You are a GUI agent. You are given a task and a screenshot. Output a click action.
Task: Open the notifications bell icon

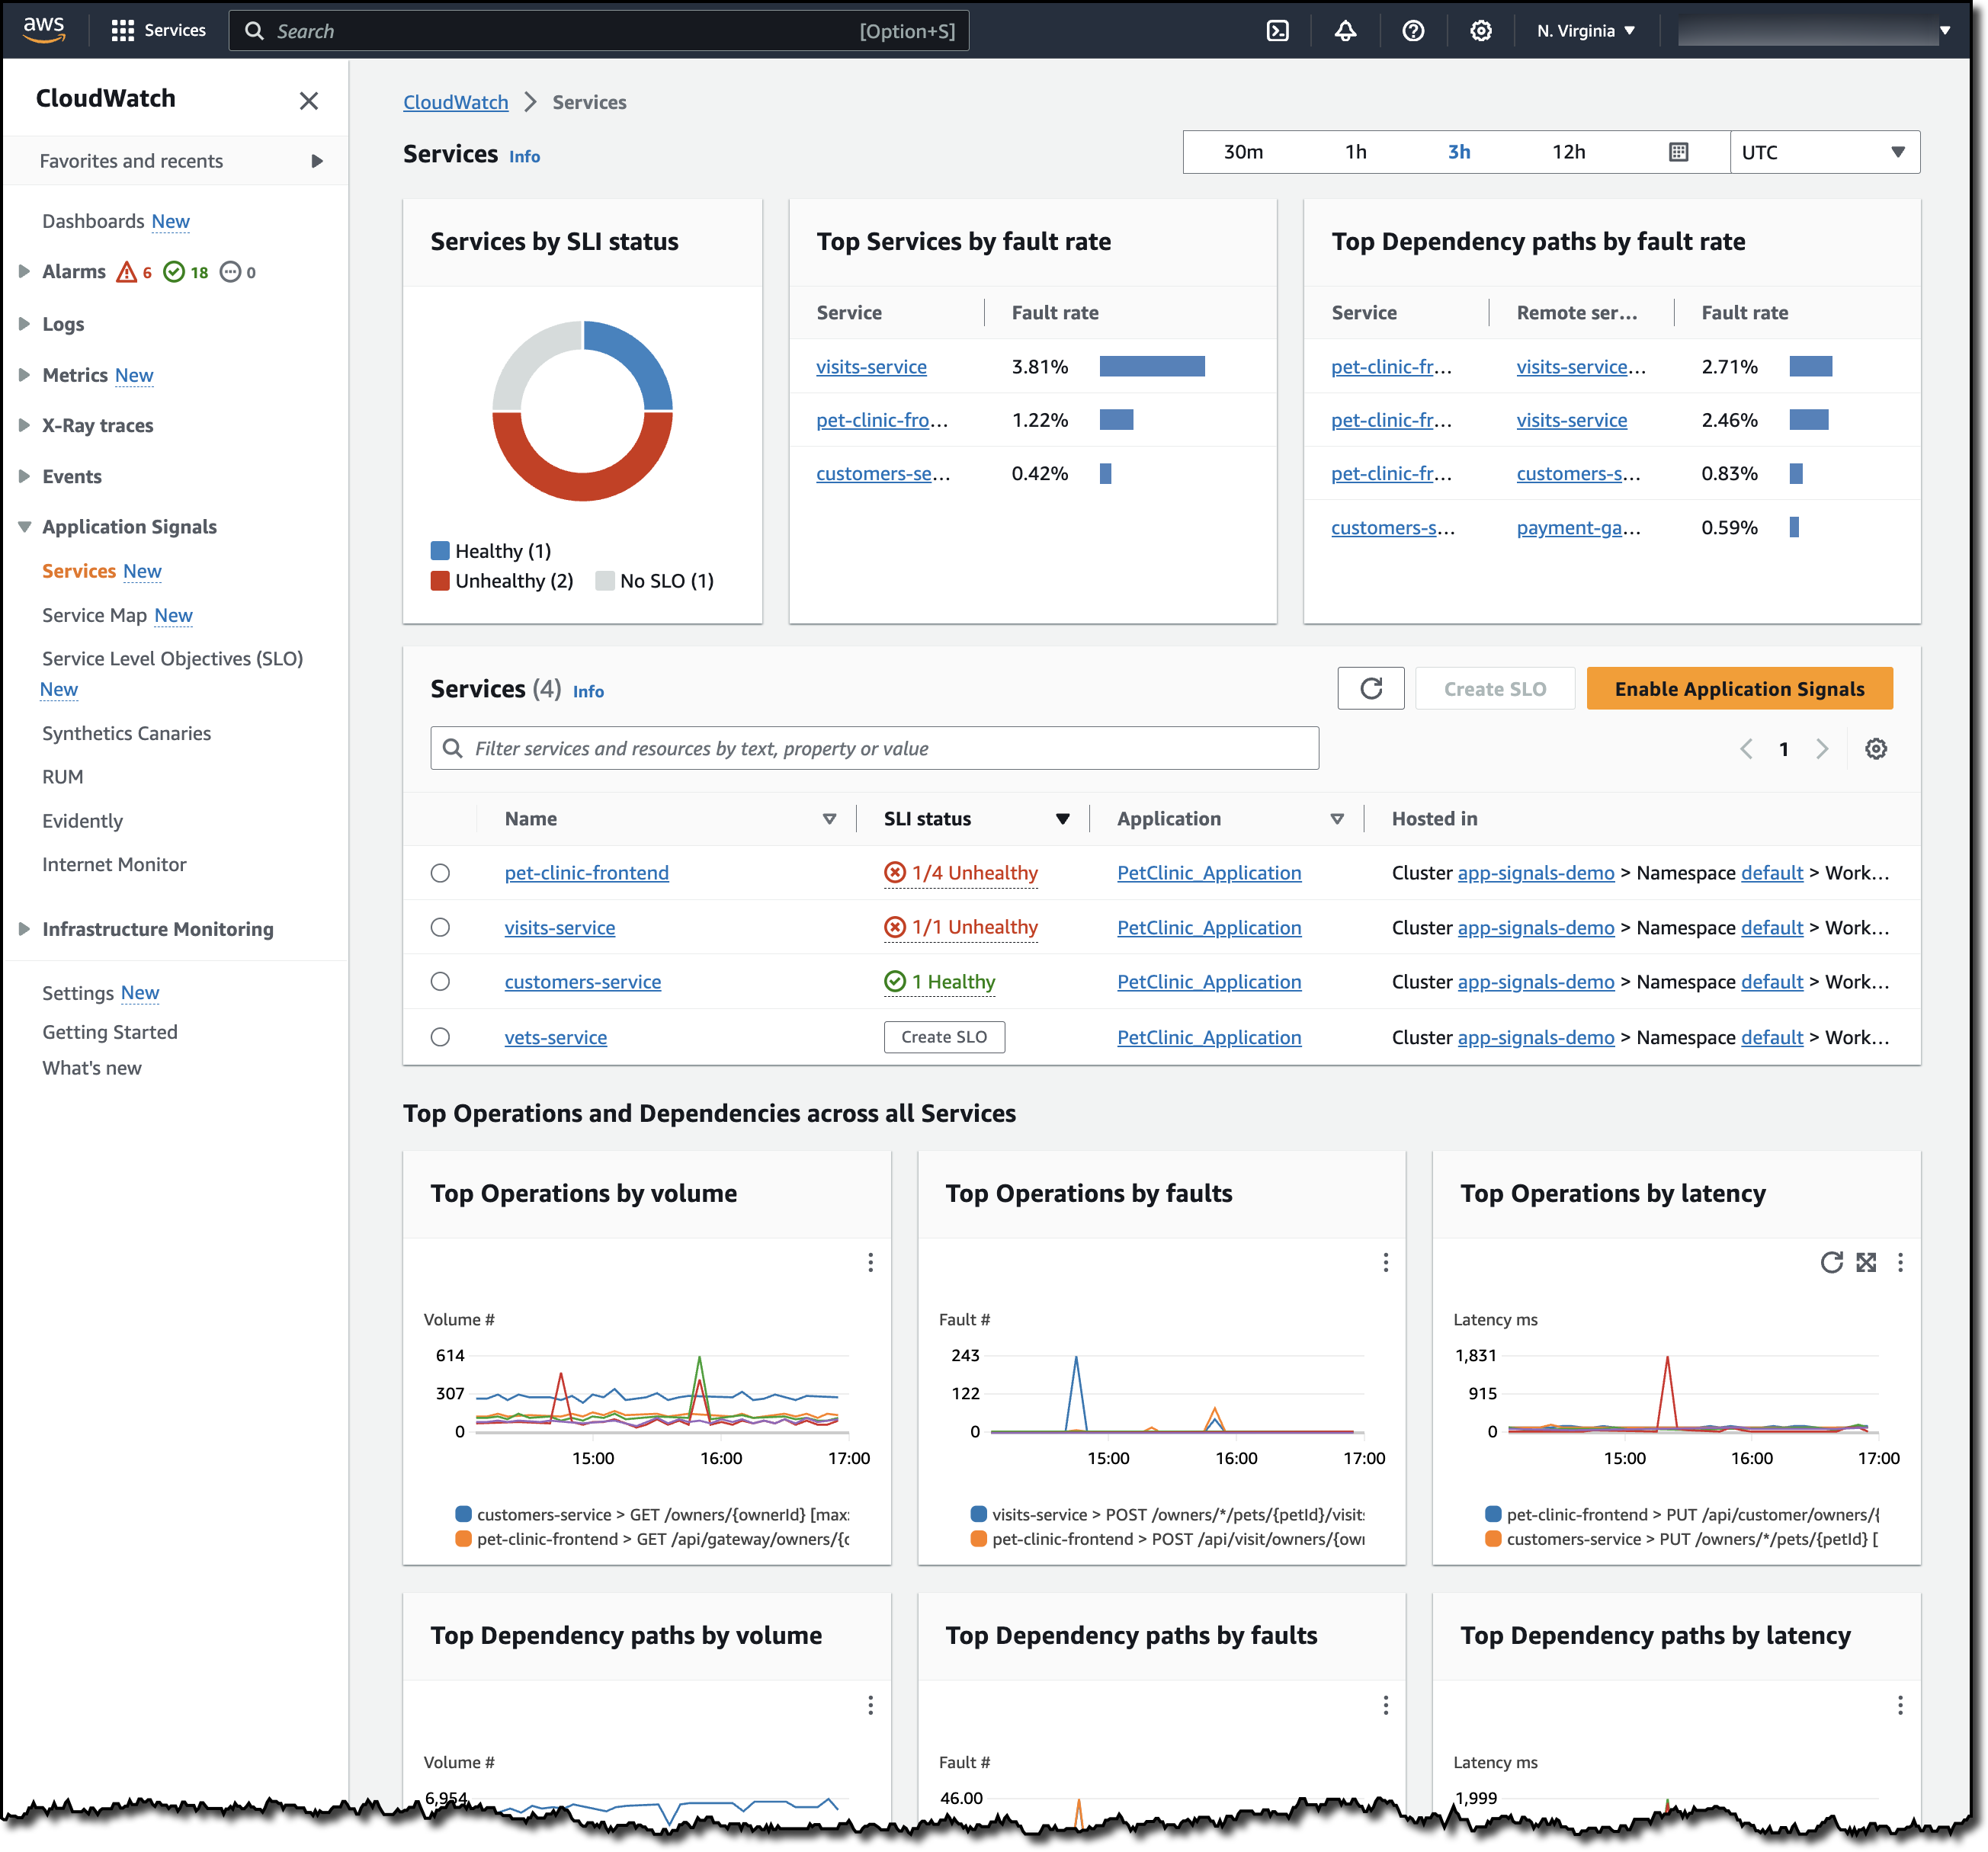1345,30
